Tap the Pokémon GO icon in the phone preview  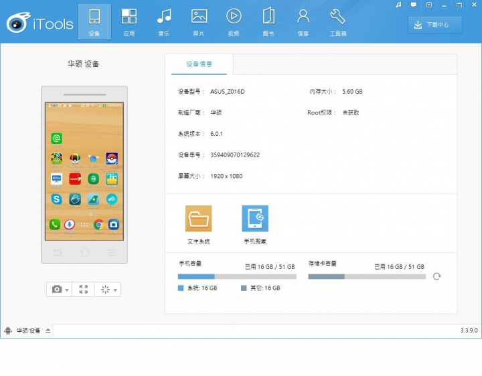[112, 159]
